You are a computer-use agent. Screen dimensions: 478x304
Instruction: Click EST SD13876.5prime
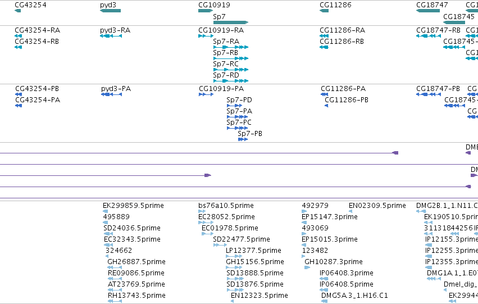pyautogui.click(x=255, y=284)
